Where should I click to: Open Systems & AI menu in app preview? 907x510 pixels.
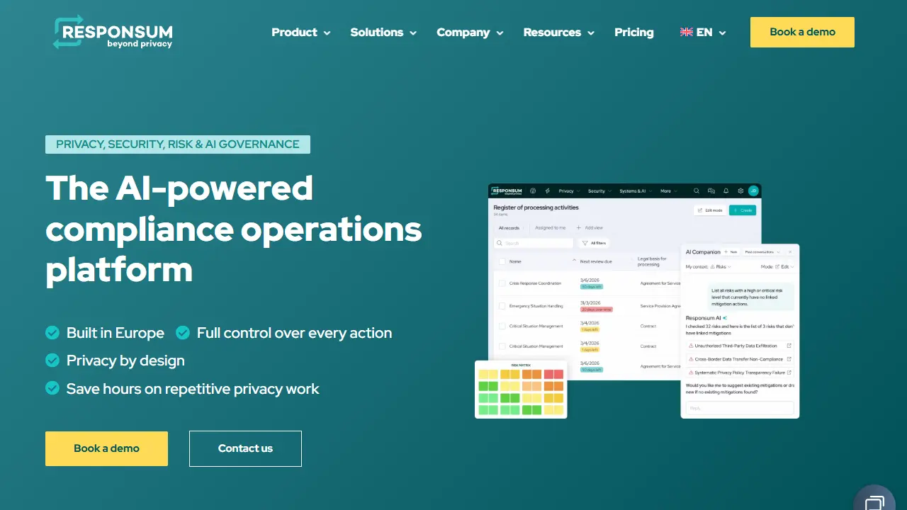636,191
